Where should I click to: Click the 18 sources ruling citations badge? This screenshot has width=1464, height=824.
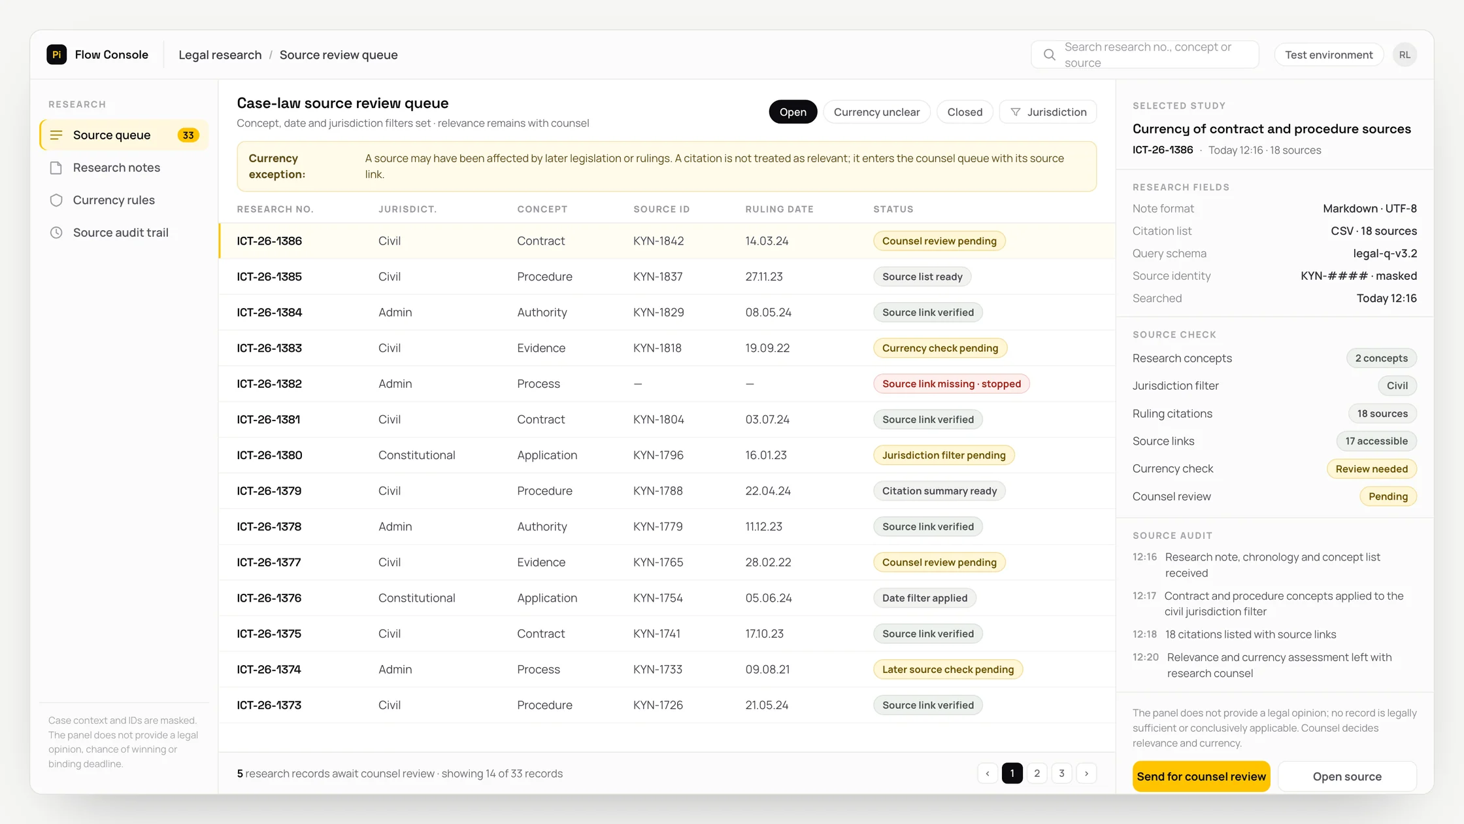point(1382,414)
